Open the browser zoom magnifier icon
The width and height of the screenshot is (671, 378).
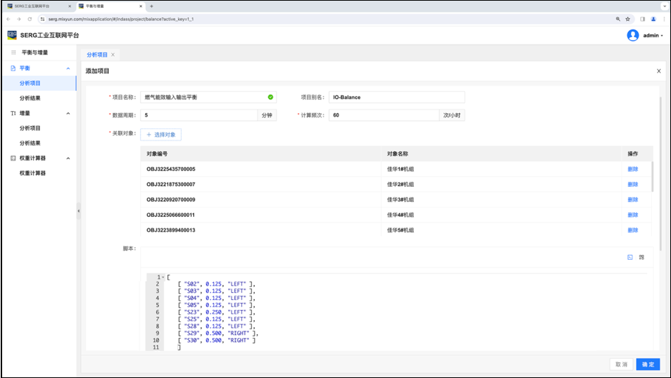click(618, 19)
